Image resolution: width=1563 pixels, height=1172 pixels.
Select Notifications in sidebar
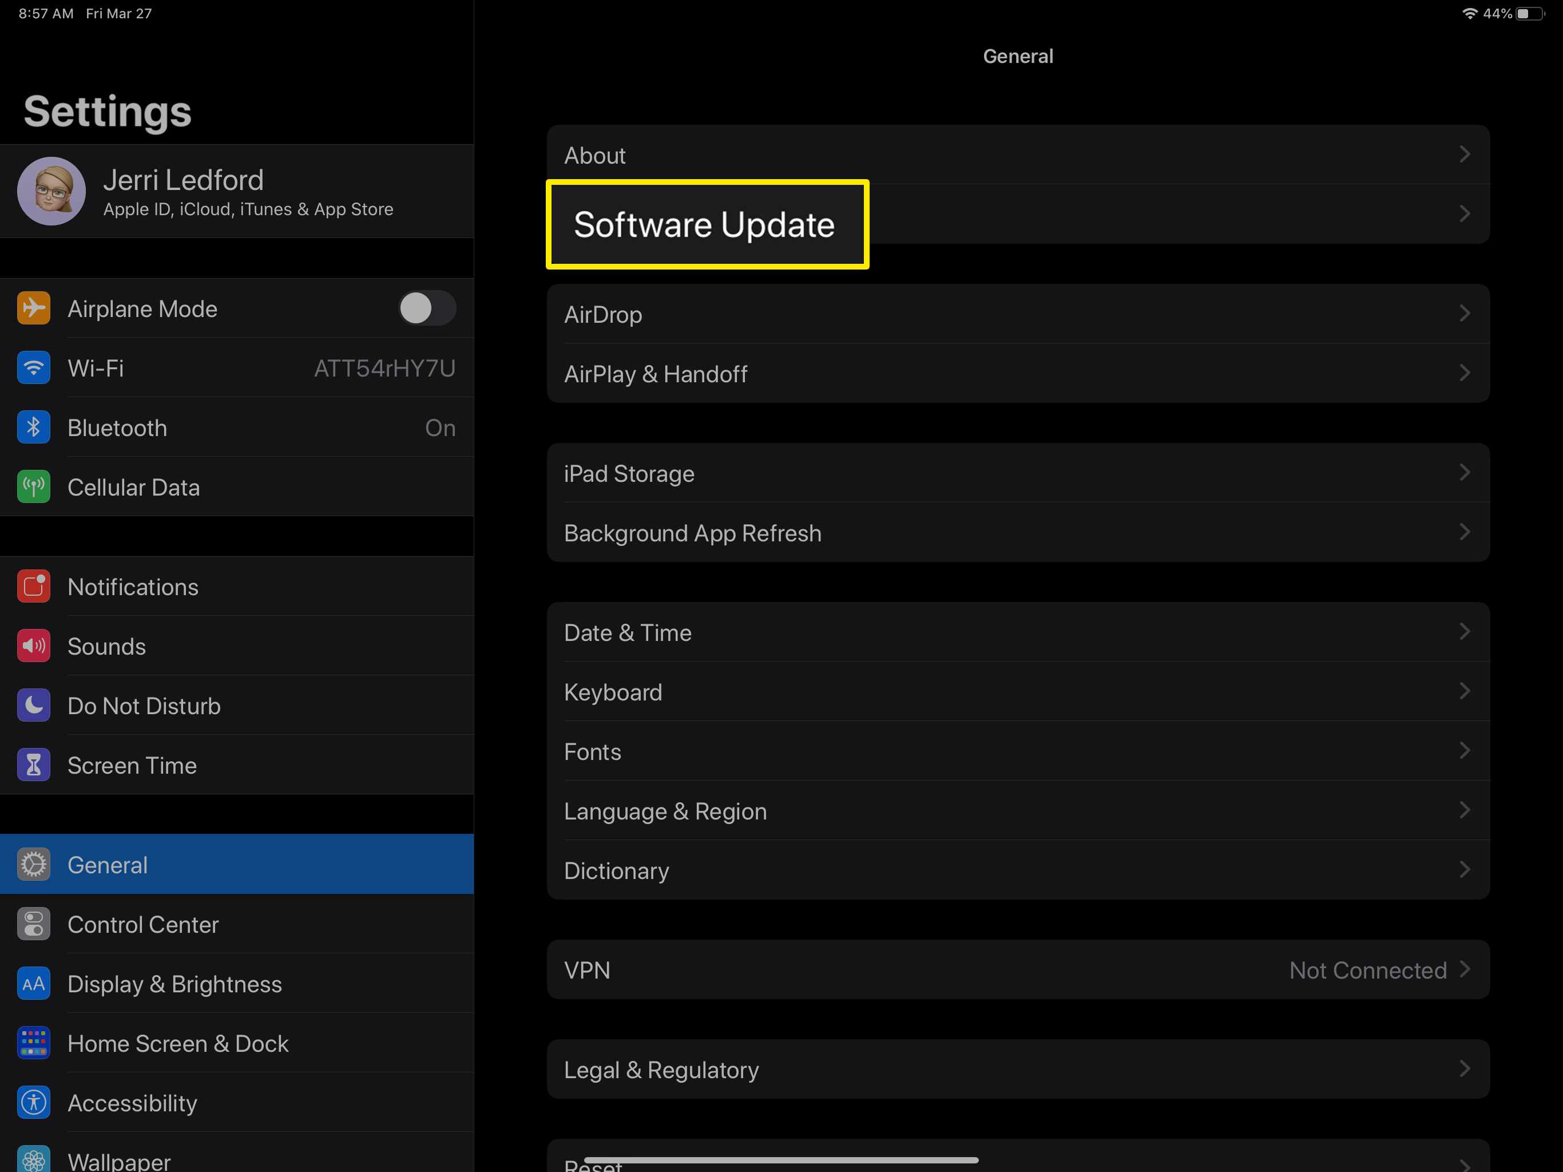pyautogui.click(x=237, y=587)
